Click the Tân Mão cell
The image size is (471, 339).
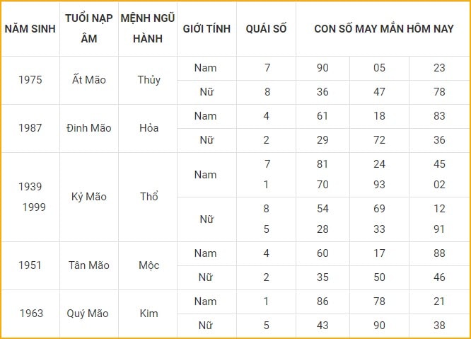click(89, 265)
